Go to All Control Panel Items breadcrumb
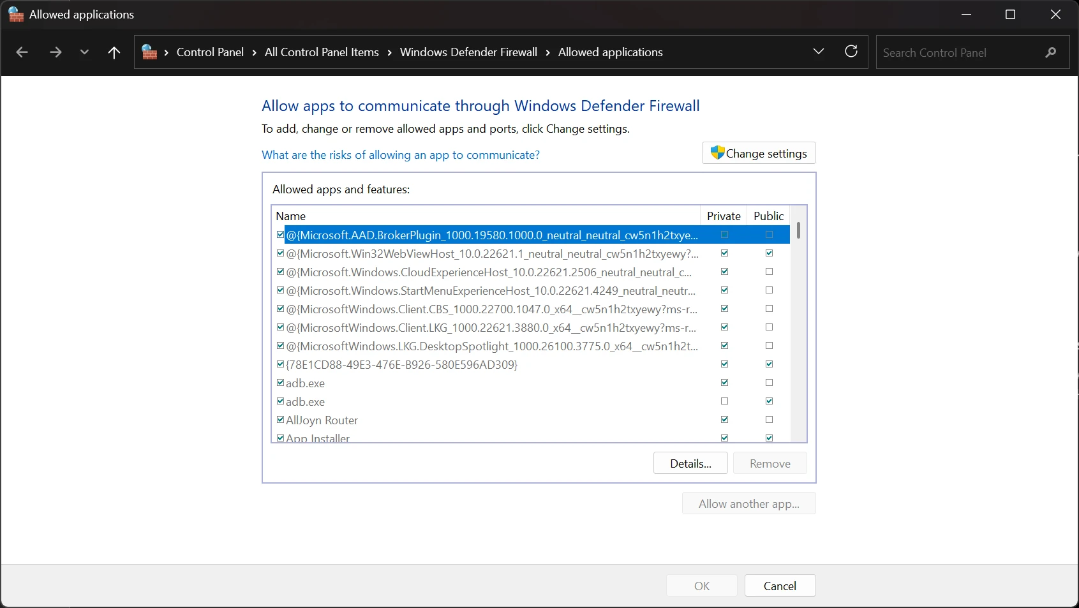Image resolution: width=1079 pixels, height=608 pixels. (322, 52)
